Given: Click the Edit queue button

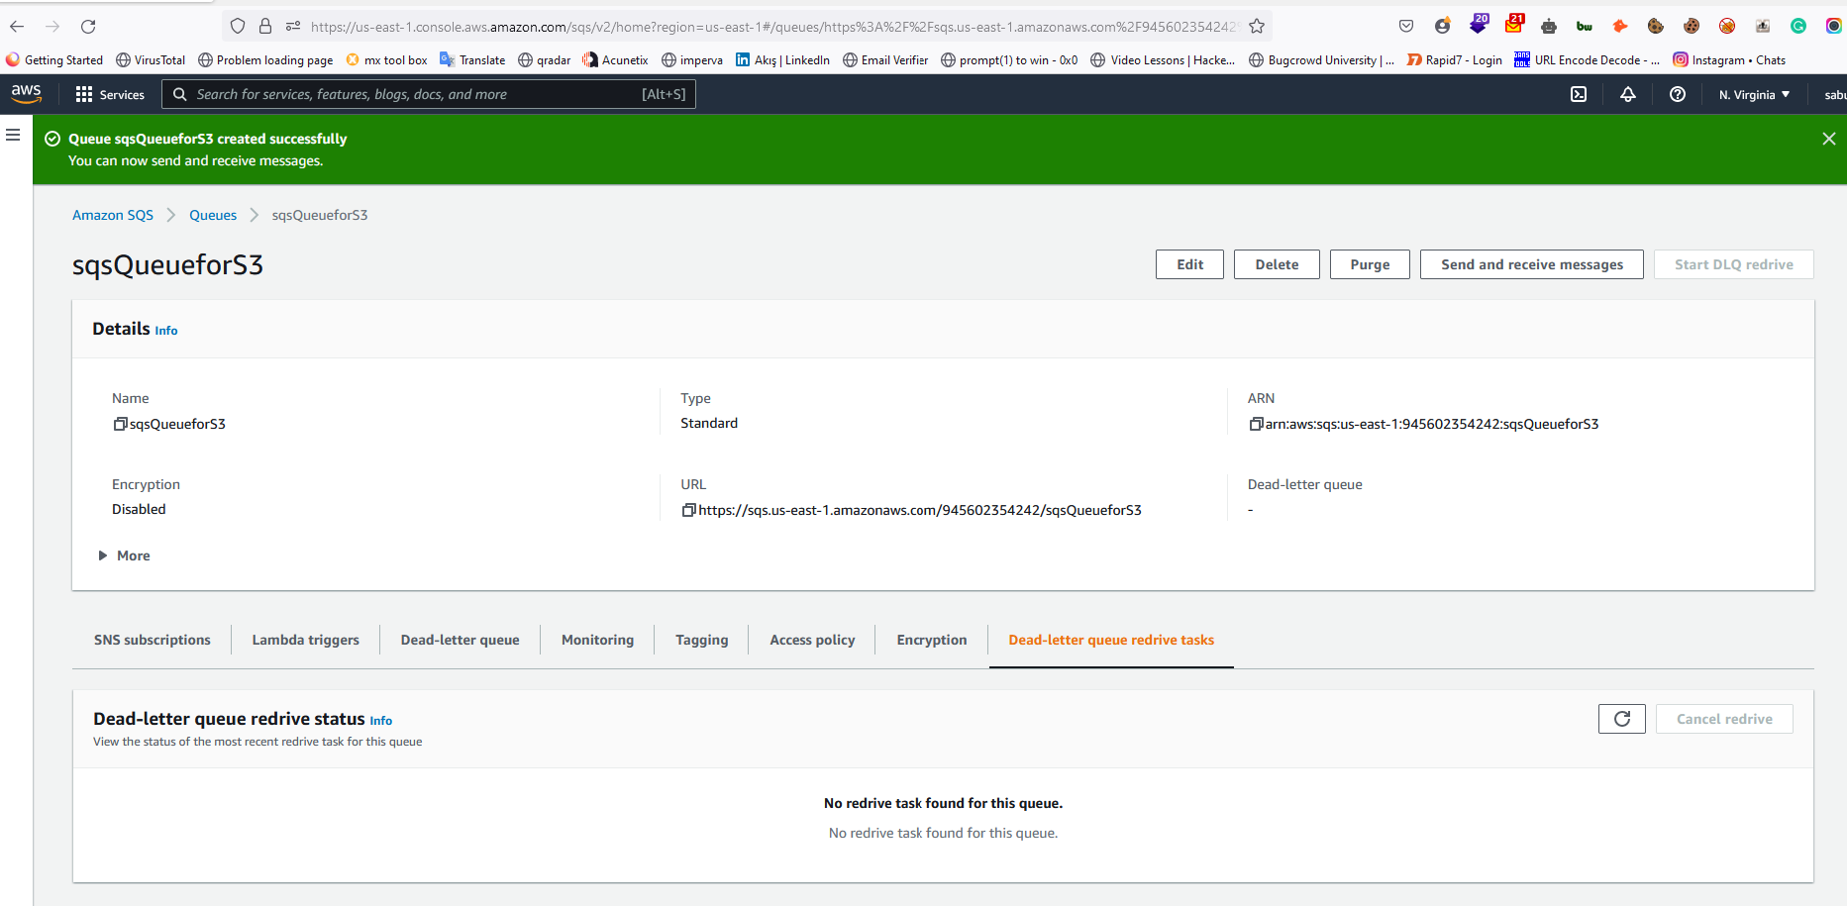Looking at the screenshot, I should (x=1189, y=264).
